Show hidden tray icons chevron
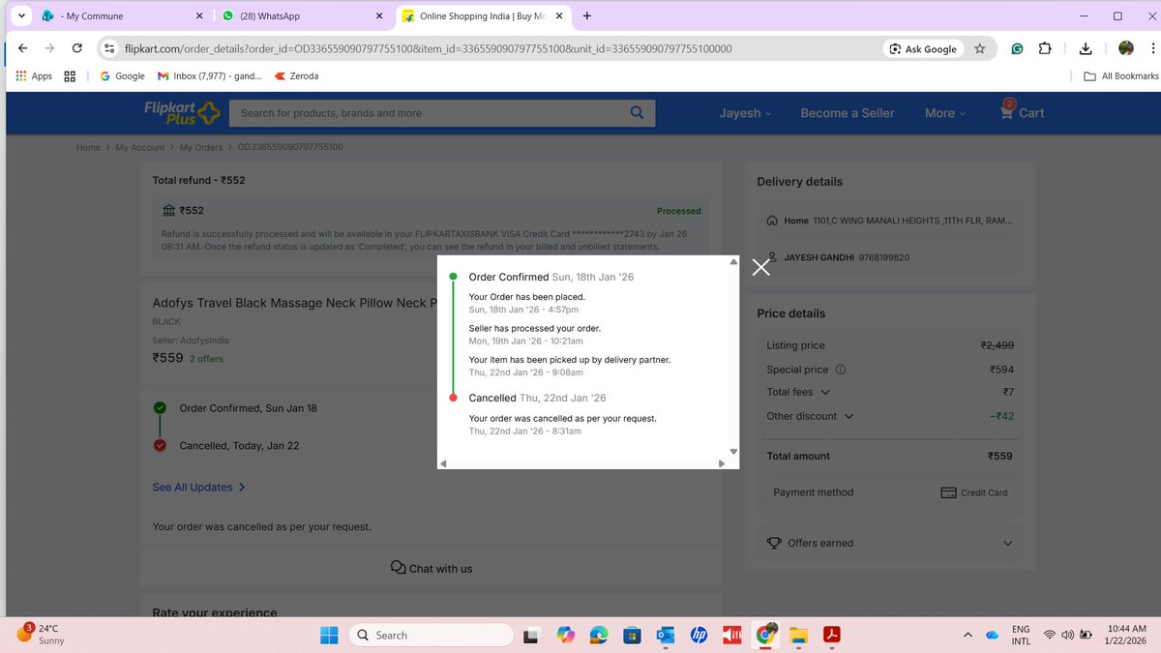 [967, 635]
